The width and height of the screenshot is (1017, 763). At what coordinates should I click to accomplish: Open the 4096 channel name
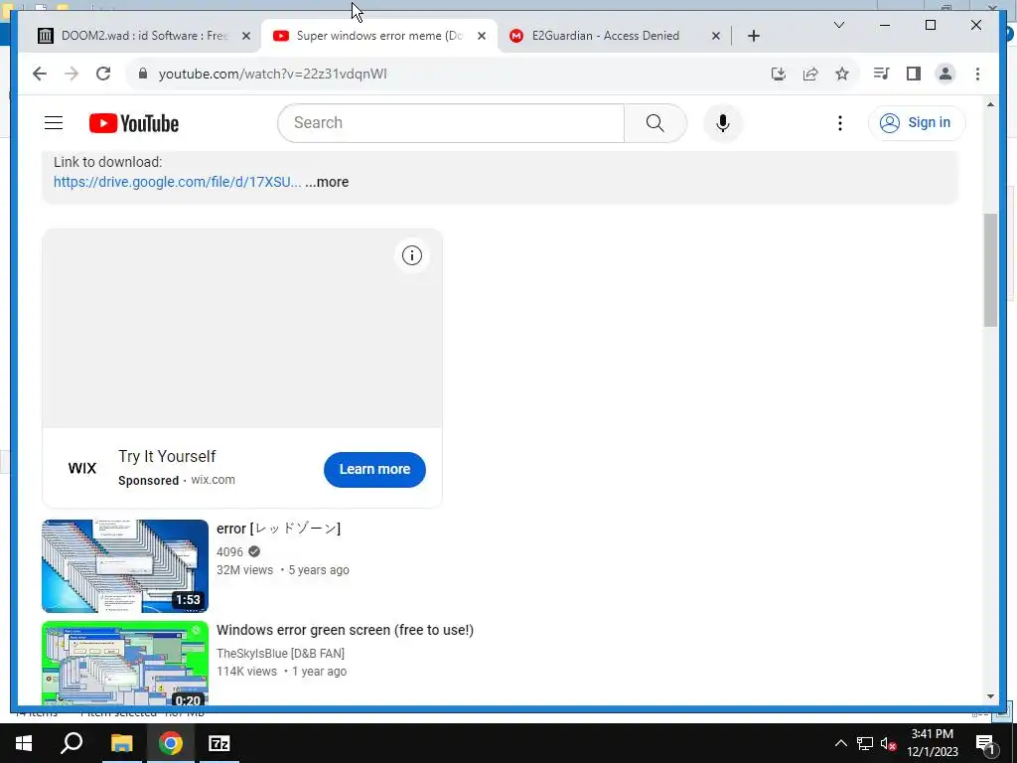229,551
